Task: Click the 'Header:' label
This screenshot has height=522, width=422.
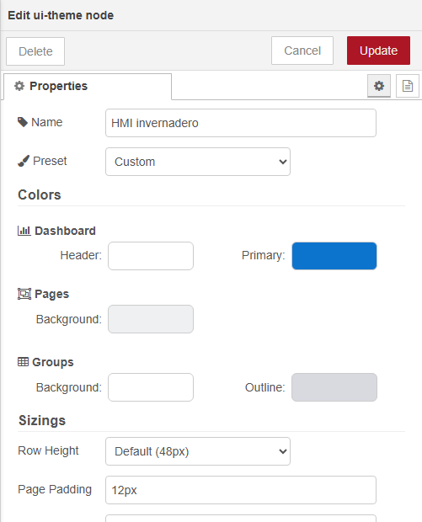Action: pyautogui.click(x=81, y=255)
